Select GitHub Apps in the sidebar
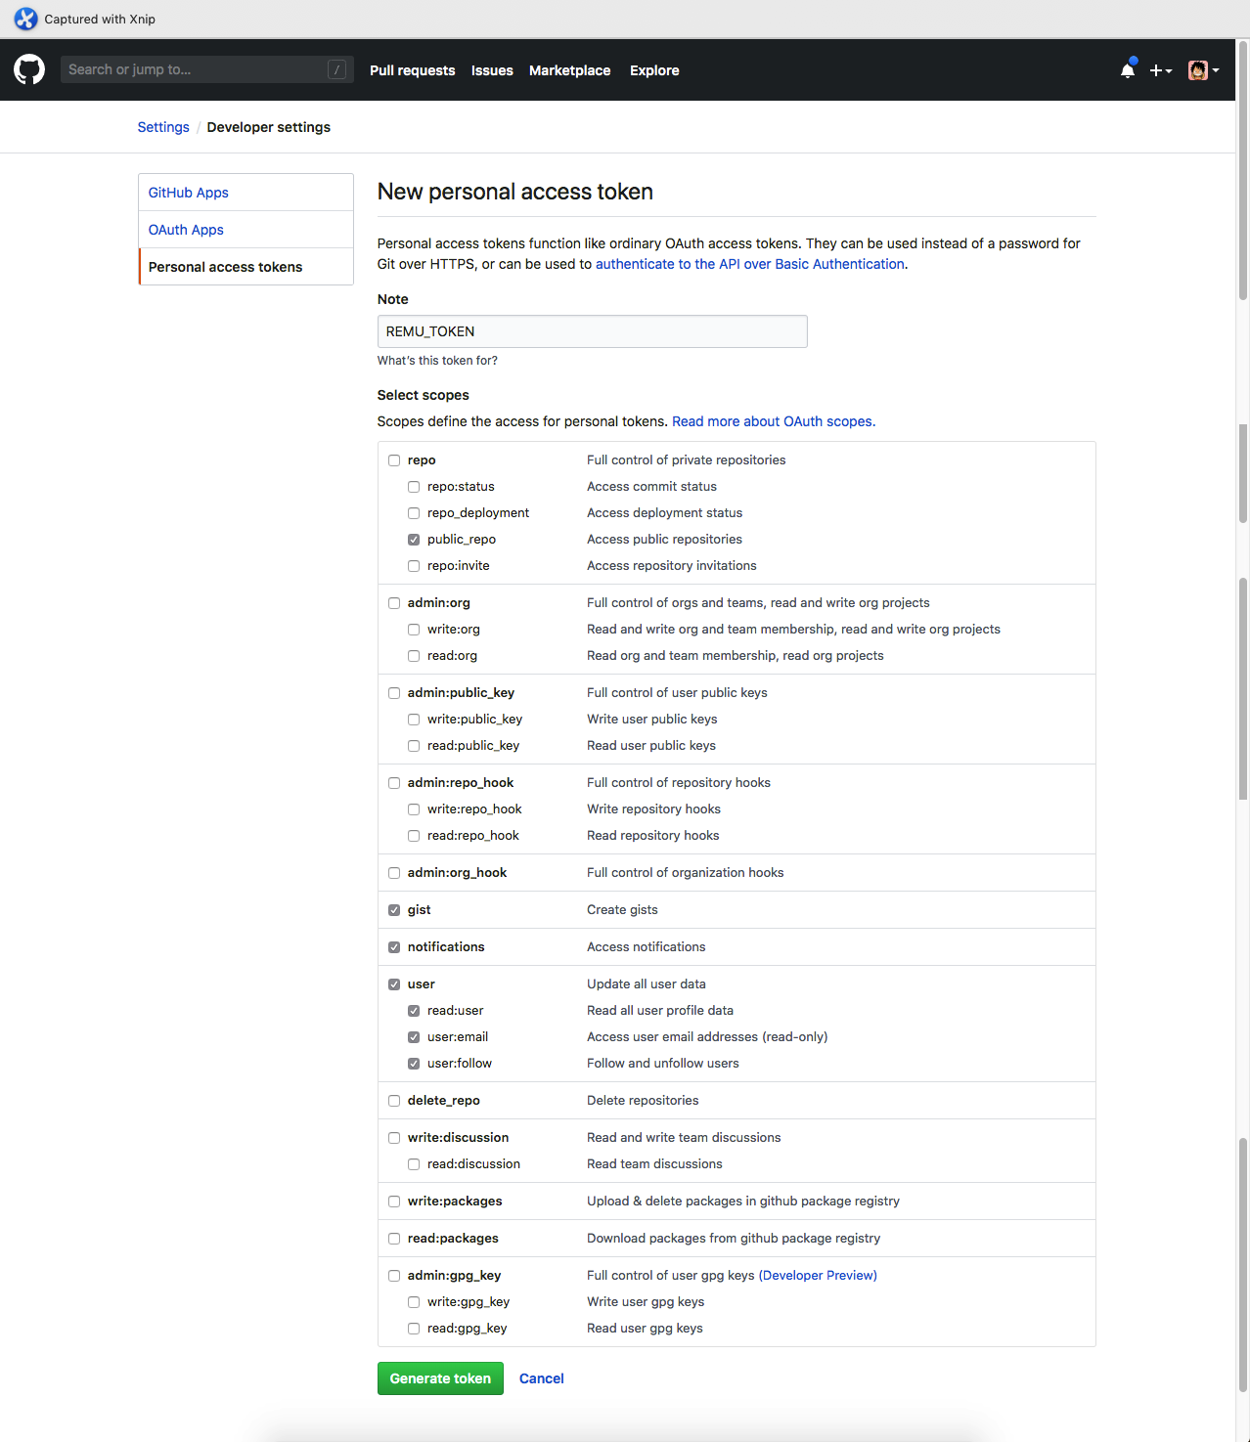Viewport: 1250px width, 1442px height. (x=246, y=193)
